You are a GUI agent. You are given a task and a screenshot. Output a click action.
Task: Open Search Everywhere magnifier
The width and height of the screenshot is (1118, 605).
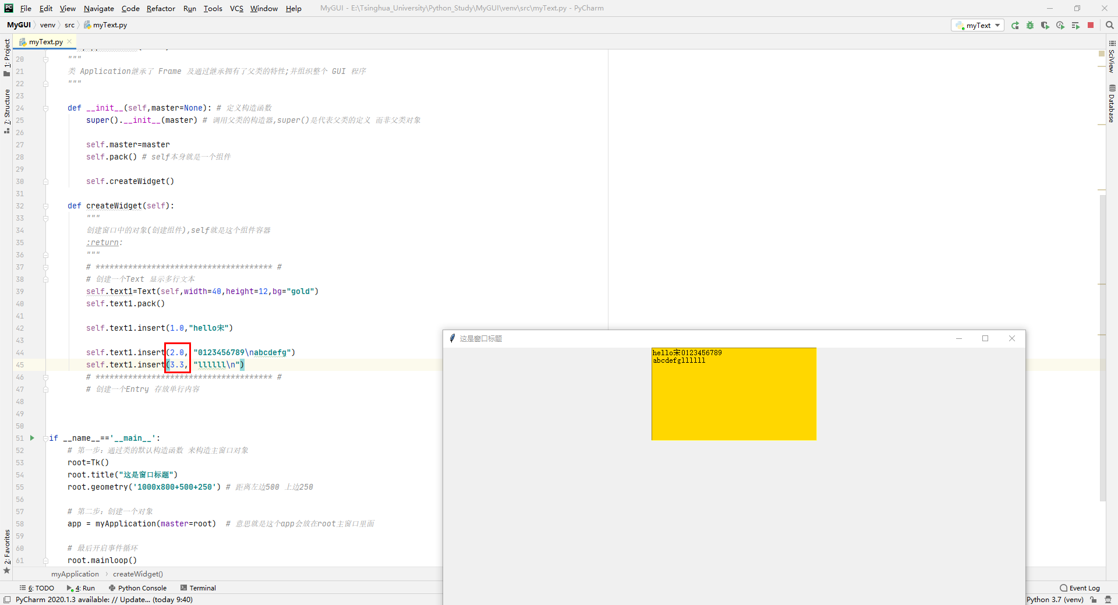coord(1109,26)
